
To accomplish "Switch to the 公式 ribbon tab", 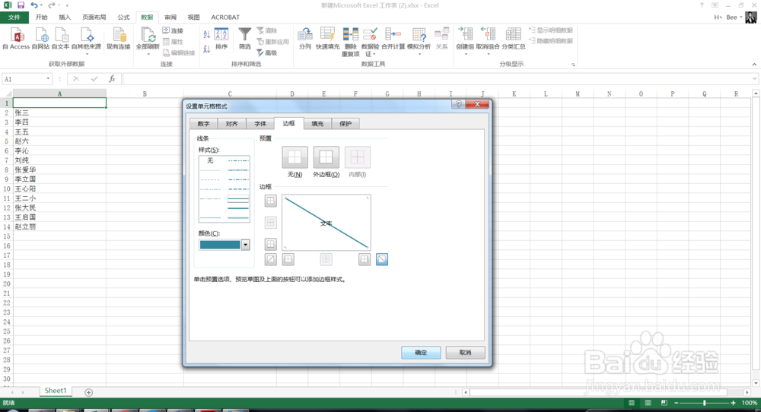I will 123,17.
